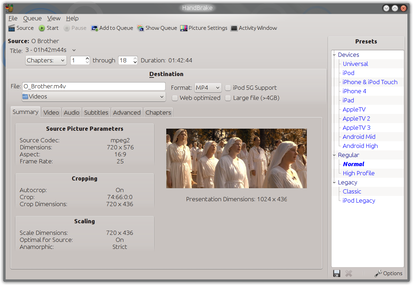Image resolution: width=413 pixels, height=285 pixels.
Task: Click the Pause icon in toolbar
Action: pos(67,28)
